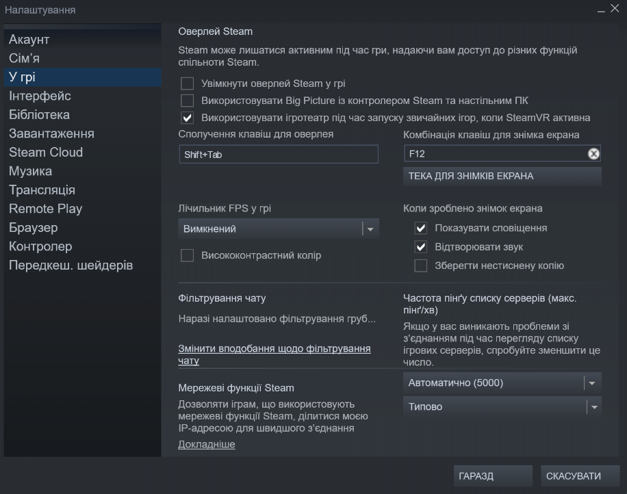The height and width of the screenshot is (494, 627).
Task: Click the Shift+Tab overlay shortcut field
Action: click(278, 155)
